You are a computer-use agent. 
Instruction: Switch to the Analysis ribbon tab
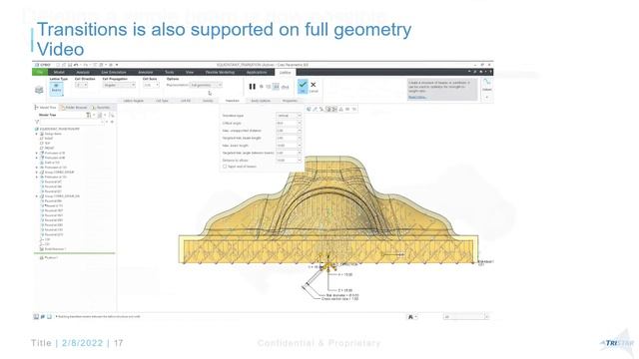83,72
